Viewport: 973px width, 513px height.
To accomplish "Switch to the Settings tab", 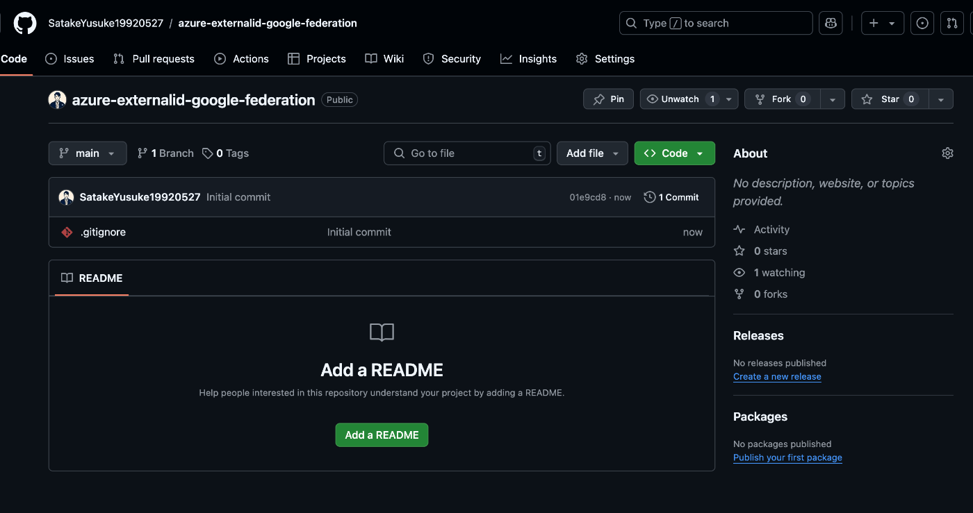I will (605, 59).
